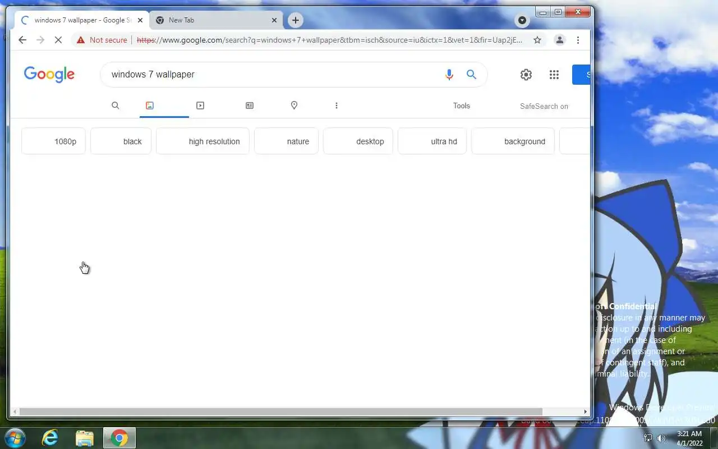
Task: Filter images by high resolution chip
Action: [x=202, y=141]
